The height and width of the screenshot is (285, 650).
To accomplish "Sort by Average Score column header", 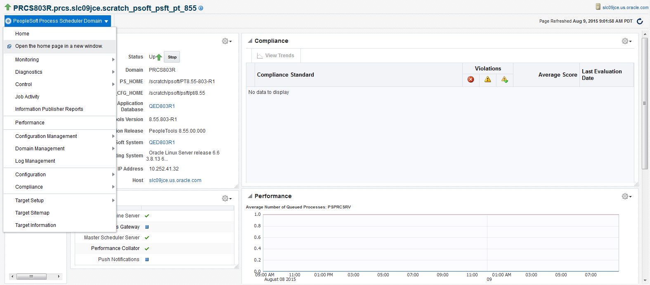I will tap(546, 75).
